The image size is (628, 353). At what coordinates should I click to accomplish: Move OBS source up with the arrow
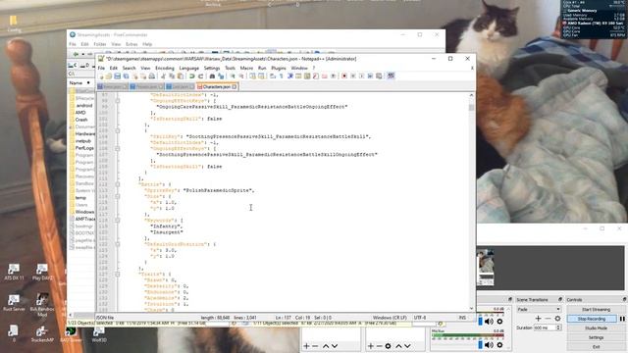click(x=399, y=346)
